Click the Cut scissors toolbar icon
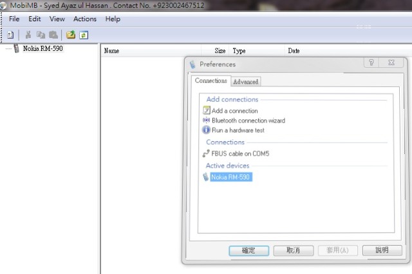 (28, 35)
